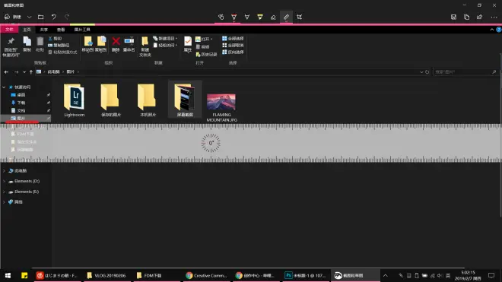Click Copy path in ribbon
The image size is (502, 282).
(59, 45)
